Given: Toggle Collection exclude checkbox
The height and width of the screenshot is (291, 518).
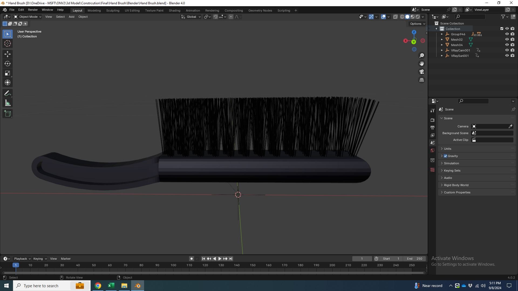Looking at the screenshot, I should (x=502, y=29).
